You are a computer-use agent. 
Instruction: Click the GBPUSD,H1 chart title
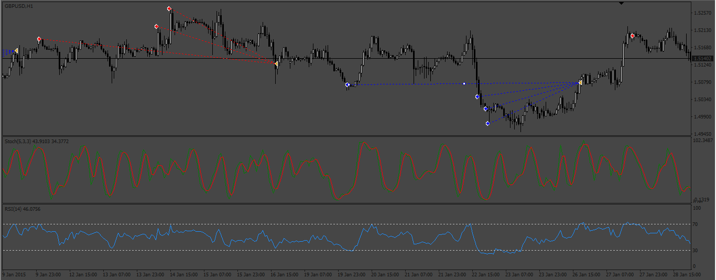(x=19, y=5)
